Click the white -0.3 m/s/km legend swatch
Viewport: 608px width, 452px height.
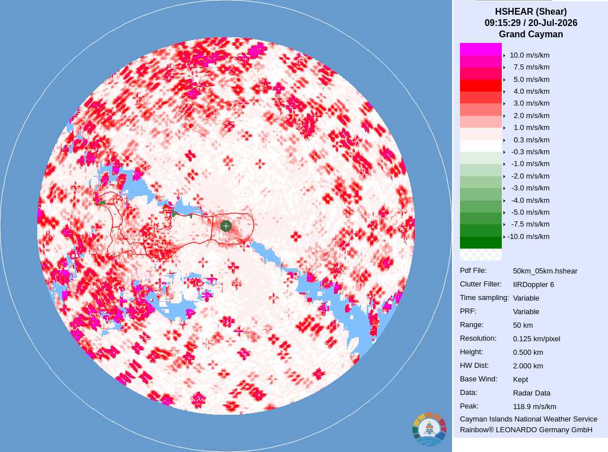pyautogui.click(x=480, y=146)
